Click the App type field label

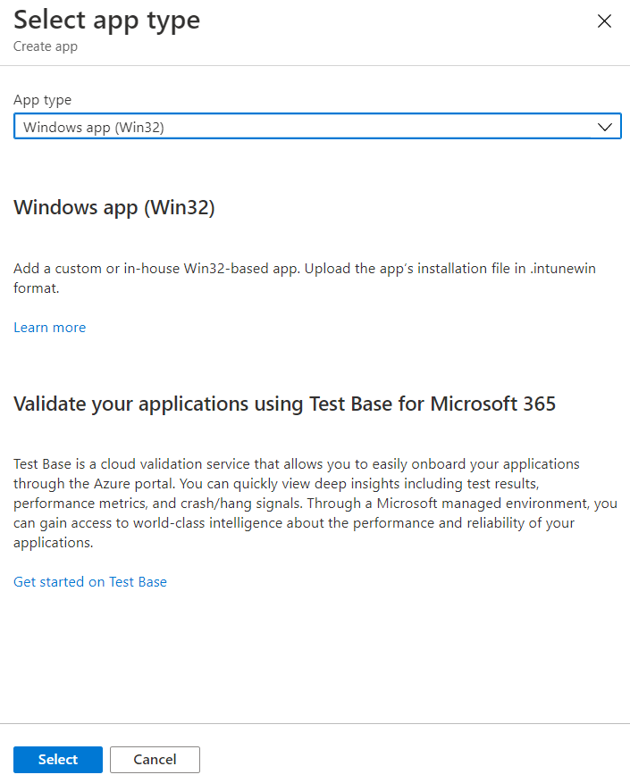click(43, 100)
